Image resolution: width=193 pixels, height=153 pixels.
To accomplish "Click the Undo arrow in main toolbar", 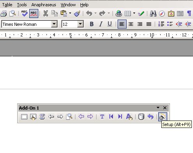I will click(89, 13).
